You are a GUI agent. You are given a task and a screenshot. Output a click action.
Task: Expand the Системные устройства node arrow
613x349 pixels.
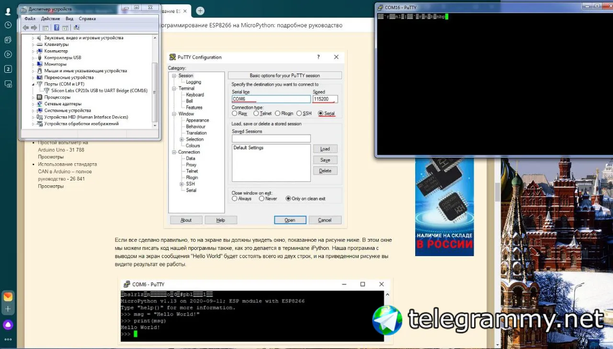(x=34, y=110)
